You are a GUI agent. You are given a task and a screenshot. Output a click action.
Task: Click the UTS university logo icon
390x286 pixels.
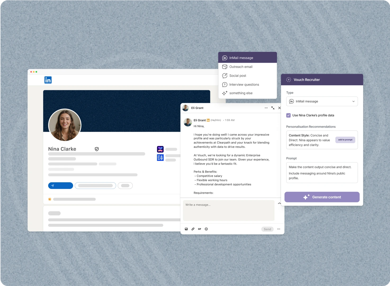coord(160,158)
